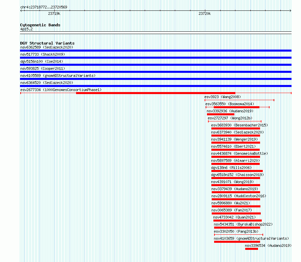This screenshot has height=262, width=301.
Task: Click nsv5996880 (Wu2021) label
Action: coord(231,203)
